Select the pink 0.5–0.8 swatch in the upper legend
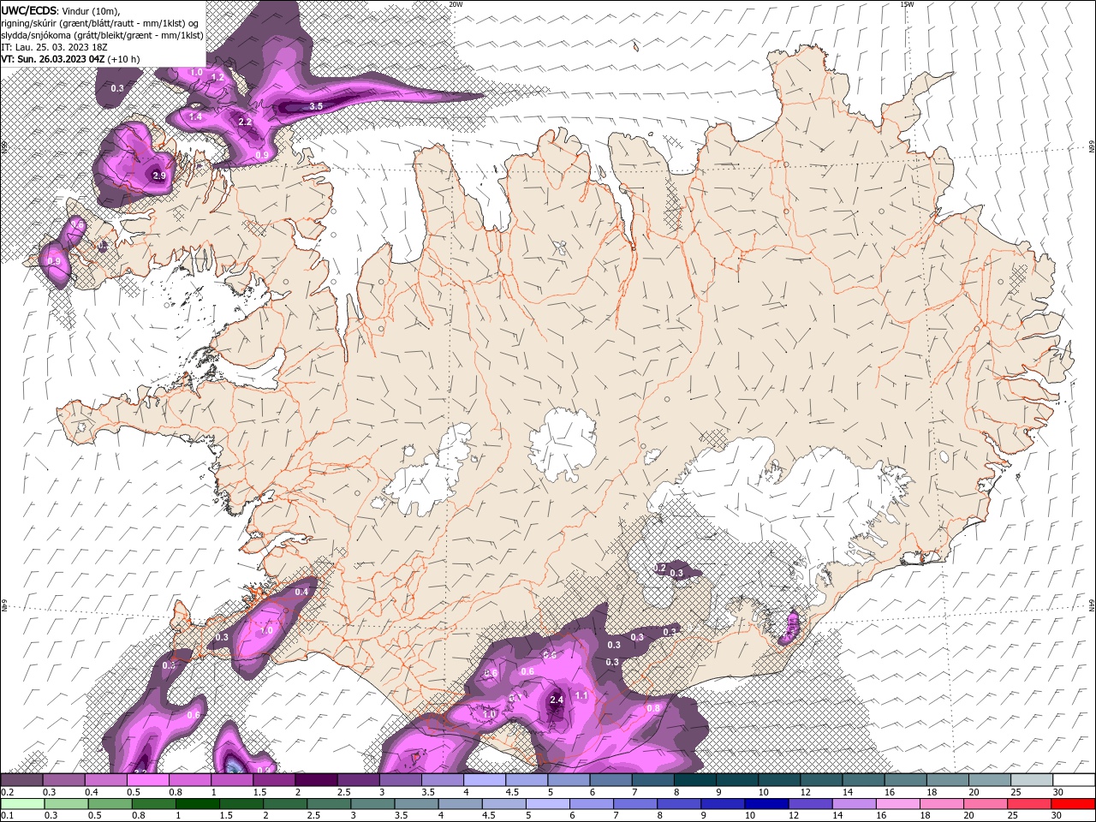 147,780
